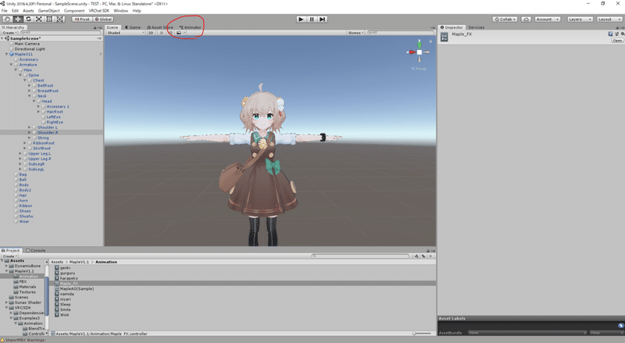Switch to the Game tab
This screenshot has width=625, height=343.
pos(133,27)
